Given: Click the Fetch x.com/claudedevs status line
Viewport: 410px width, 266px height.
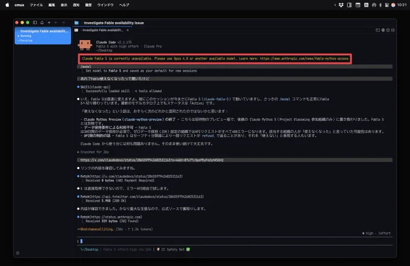Looking at the screenshot, I should [x=131, y=176].
